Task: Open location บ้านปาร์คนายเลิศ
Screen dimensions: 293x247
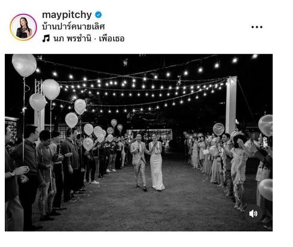Action: pos(74,26)
